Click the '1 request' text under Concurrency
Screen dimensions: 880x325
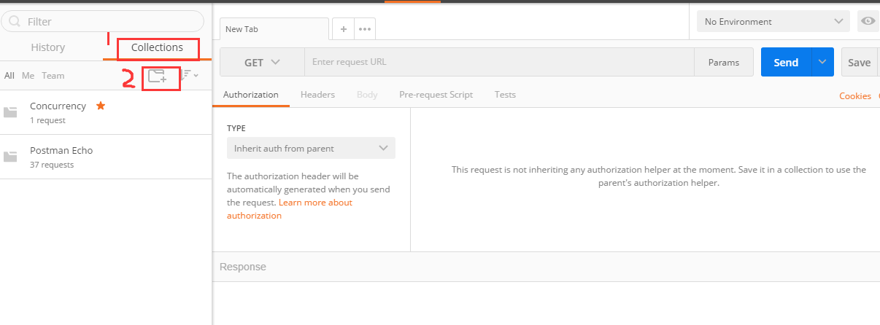(47, 120)
